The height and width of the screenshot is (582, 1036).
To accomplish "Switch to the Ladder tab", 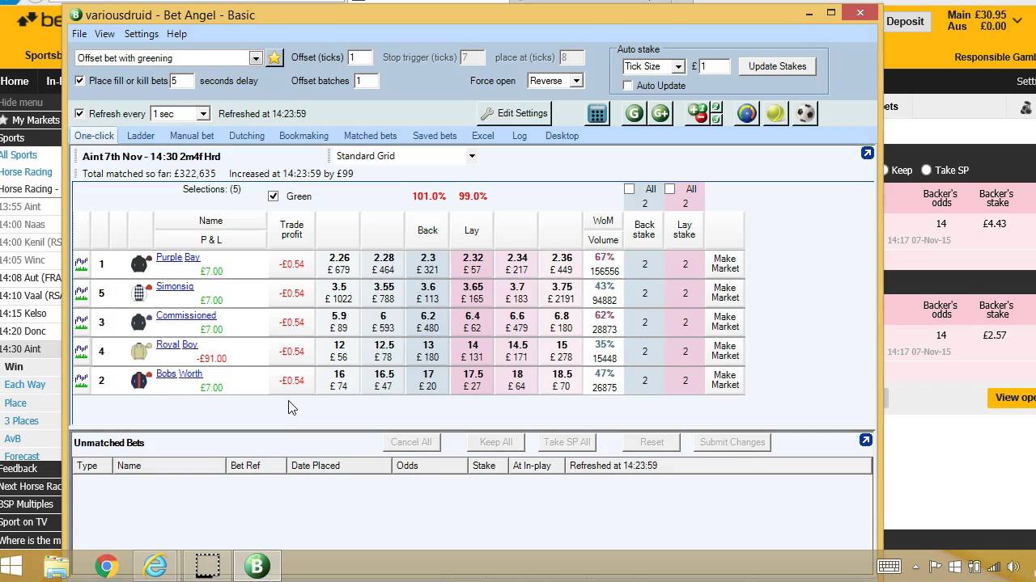I will pos(141,136).
